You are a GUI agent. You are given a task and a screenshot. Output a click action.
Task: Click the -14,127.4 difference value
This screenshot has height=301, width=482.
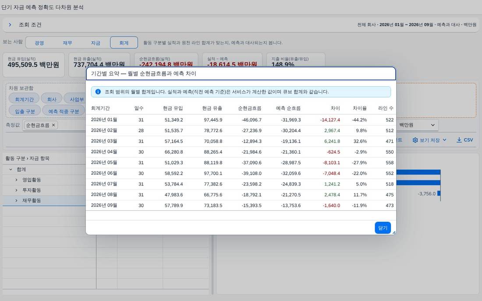[330, 120]
